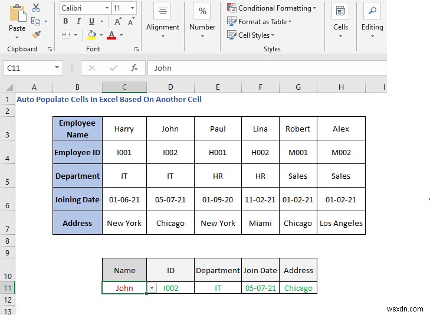Open the font name dropdown
Viewport: 430px width, 315px height.
107,8
